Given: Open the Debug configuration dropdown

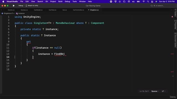Looking at the screenshot, I should (21, 5).
